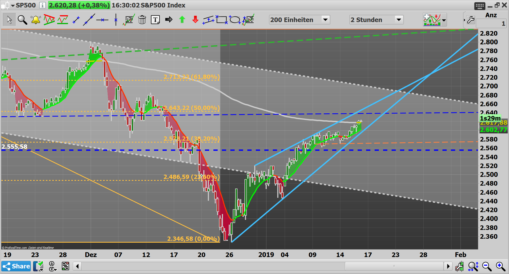The image size is (509, 274).
Task: Click the 2.555,58 horizontal line price label
Action: coord(14,147)
